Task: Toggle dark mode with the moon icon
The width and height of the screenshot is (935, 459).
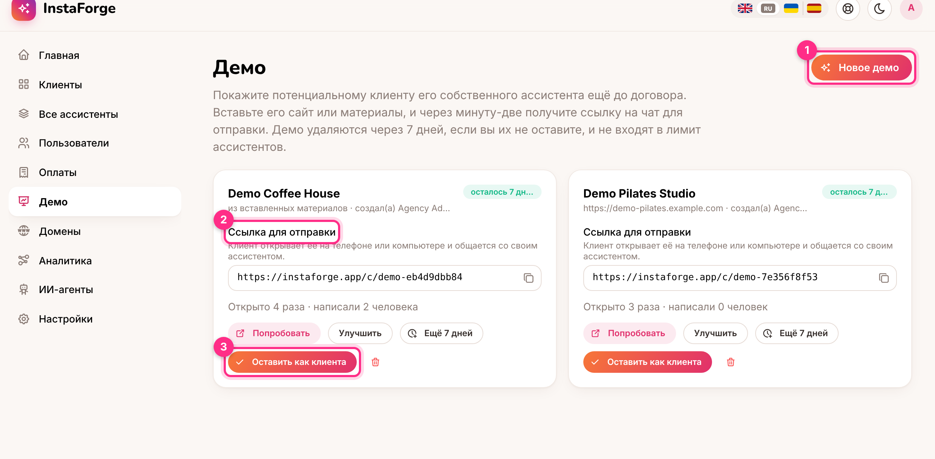Action: pyautogui.click(x=879, y=8)
